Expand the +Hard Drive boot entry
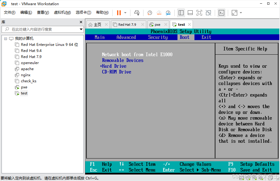Image resolution: width=280 pixels, height=181 pixels. (113, 66)
